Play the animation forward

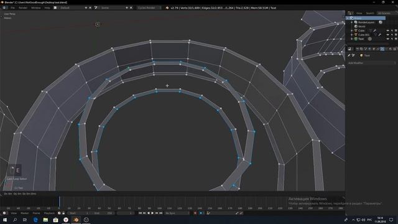click(152, 213)
